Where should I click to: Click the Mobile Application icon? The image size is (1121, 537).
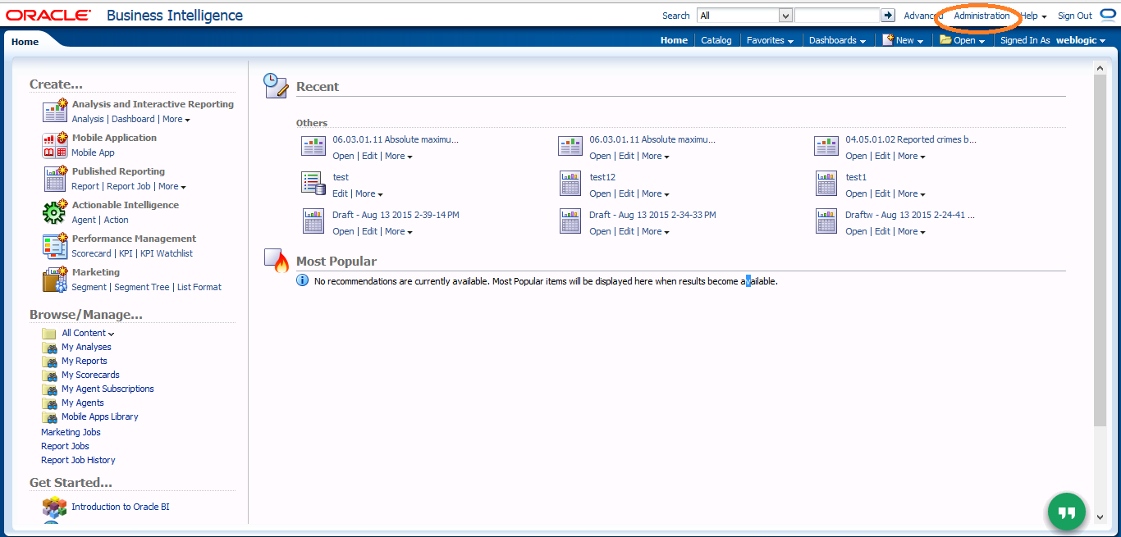click(x=54, y=145)
